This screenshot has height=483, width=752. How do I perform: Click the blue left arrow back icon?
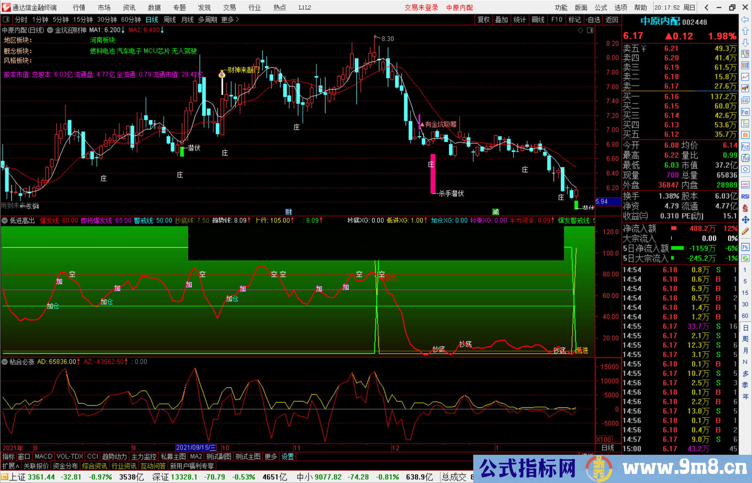point(745,20)
